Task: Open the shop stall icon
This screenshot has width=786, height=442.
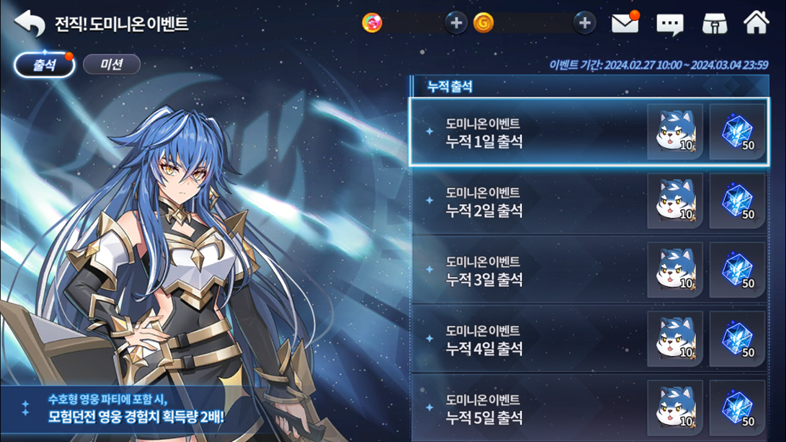Action: point(715,23)
